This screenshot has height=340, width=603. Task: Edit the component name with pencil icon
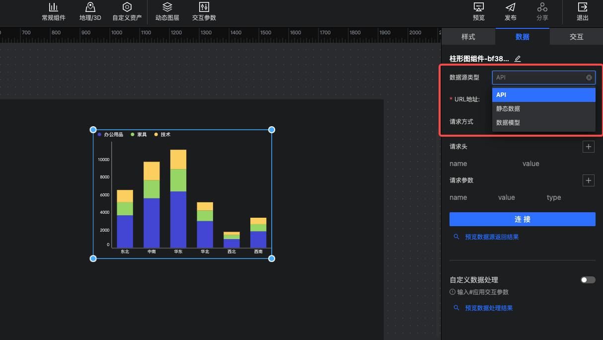point(518,59)
